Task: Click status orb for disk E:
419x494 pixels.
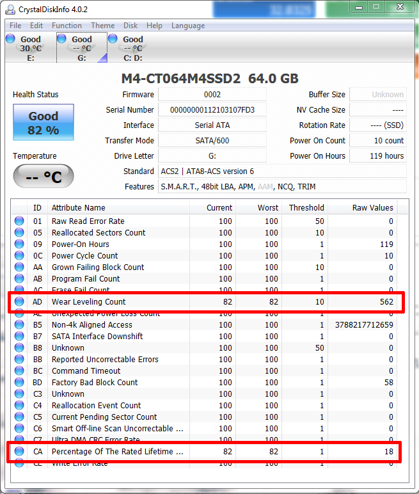Action: [x=10, y=38]
